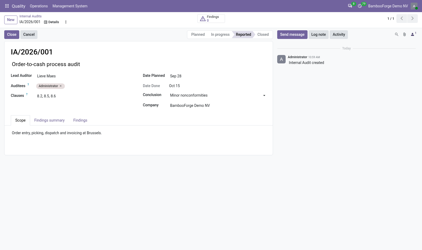Create a New audit record

[11, 20]
